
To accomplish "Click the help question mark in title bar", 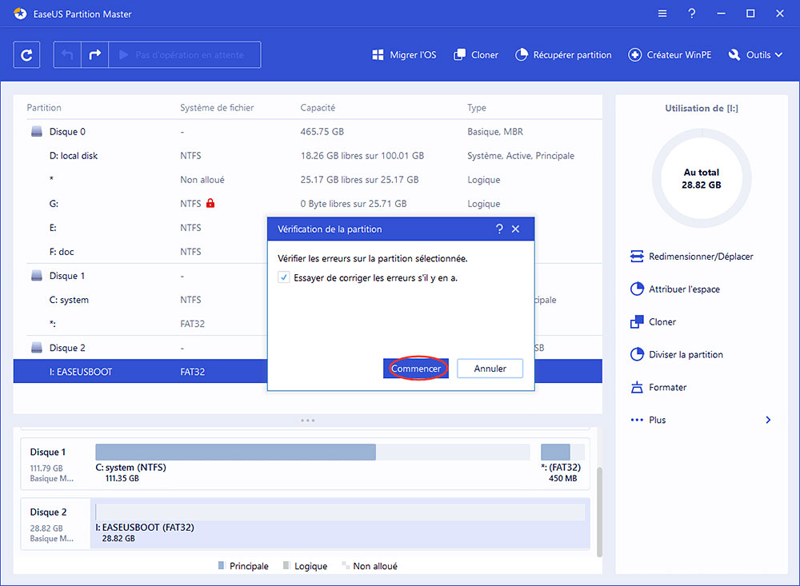I will pos(691,14).
